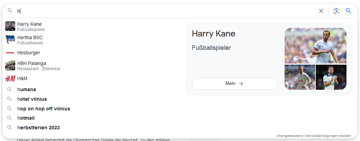
Task: Click the Hesburger logo icon
Action: 10,53
